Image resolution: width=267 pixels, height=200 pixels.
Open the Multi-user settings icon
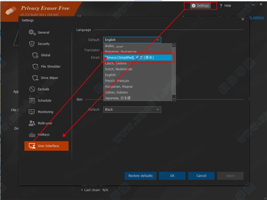tap(32, 123)
